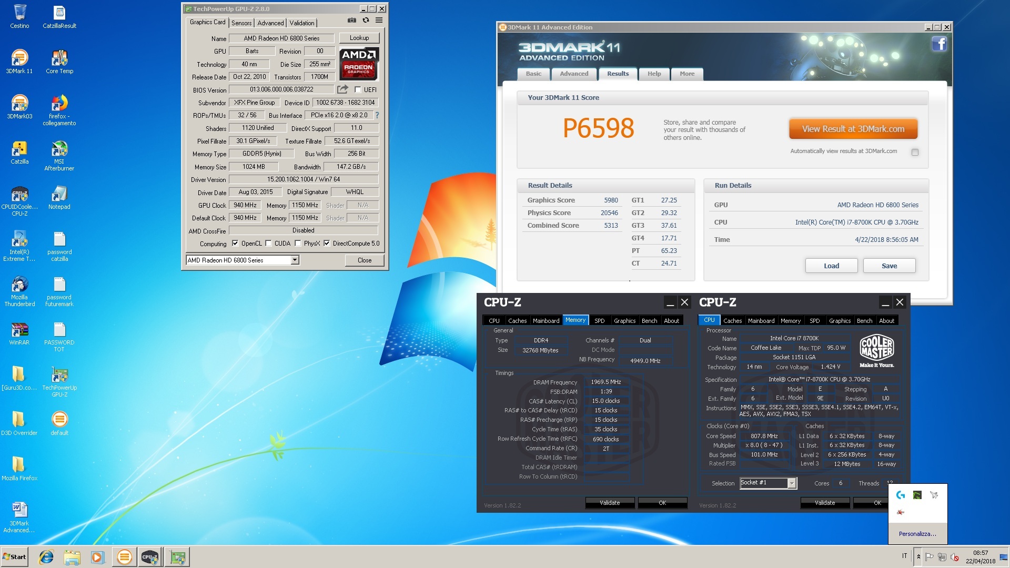Click the Core Voltage value 1.424 V
Screen dimensions: 1010x568
click(831, 367)
